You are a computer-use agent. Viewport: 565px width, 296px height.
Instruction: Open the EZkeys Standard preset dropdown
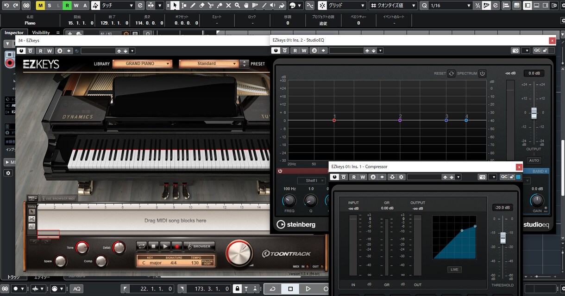208,64
